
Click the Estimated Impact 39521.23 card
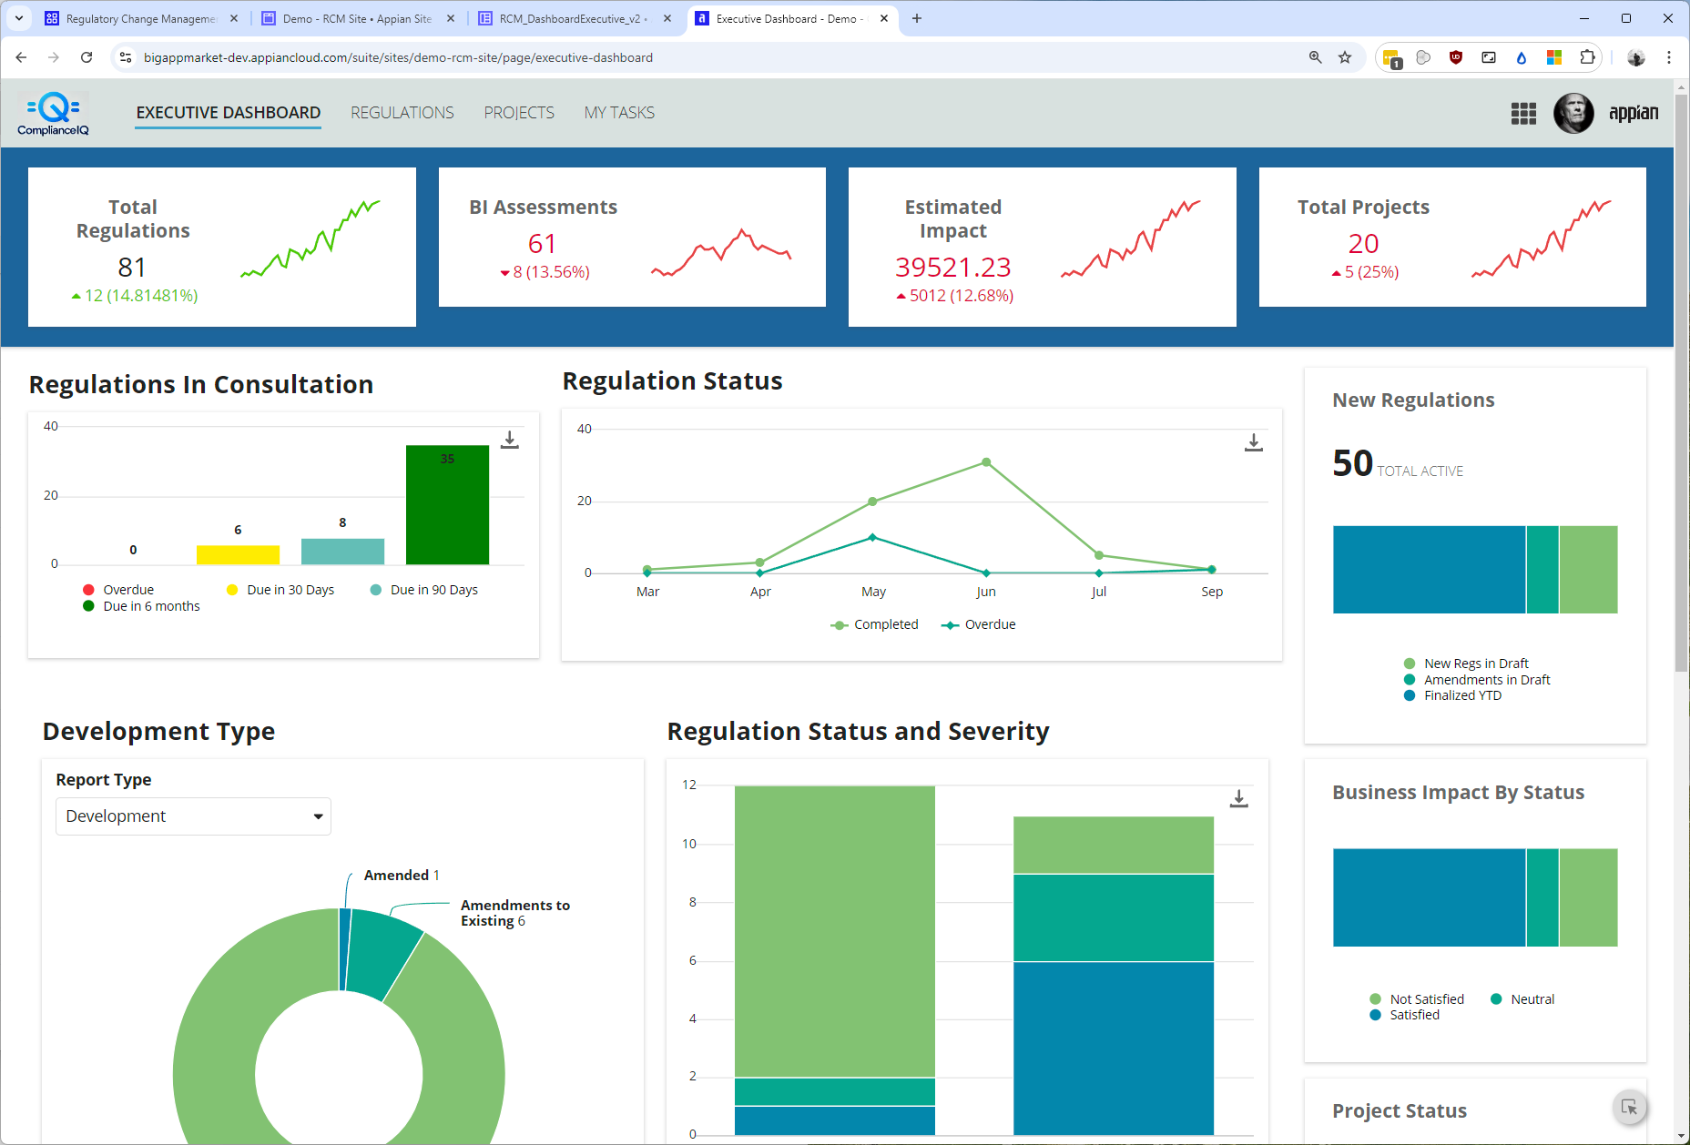tap(1043, 247)
